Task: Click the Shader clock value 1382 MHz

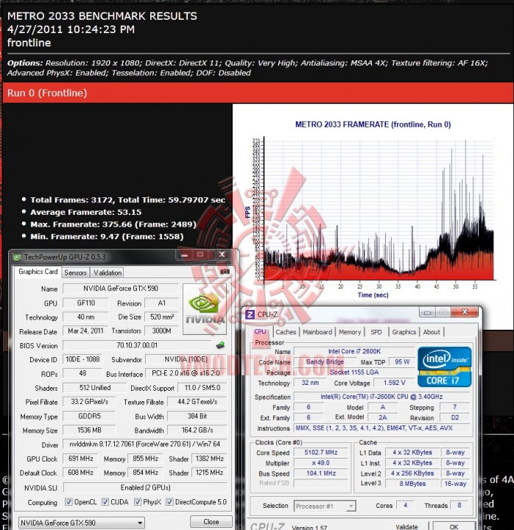Action: [209, 459]
